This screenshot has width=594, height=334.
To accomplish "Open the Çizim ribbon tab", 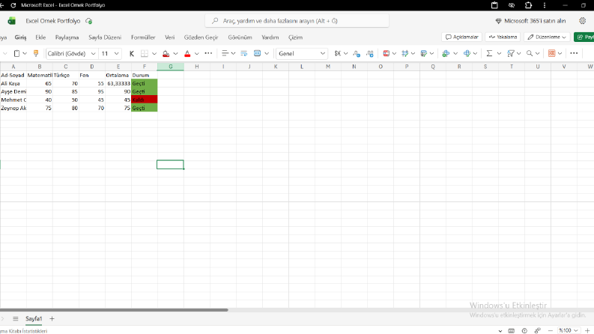I will coord(295,37).
